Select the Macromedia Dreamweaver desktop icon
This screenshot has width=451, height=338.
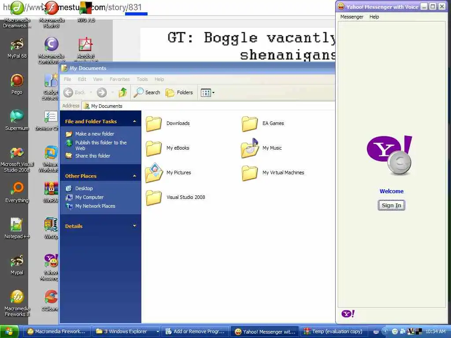(x=17, y=15)
